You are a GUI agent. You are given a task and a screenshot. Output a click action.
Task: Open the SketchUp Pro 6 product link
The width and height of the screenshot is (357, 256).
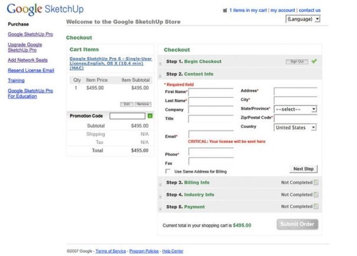(111, 63)
